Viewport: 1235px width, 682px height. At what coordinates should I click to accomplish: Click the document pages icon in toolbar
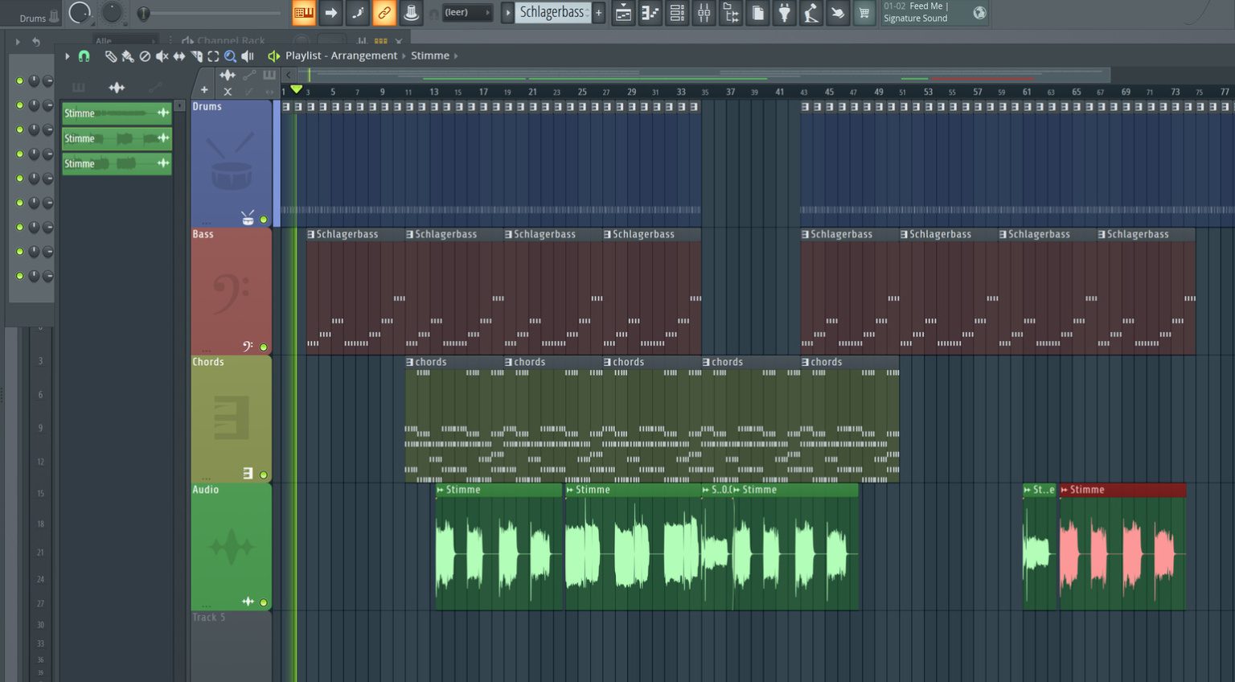757,13
